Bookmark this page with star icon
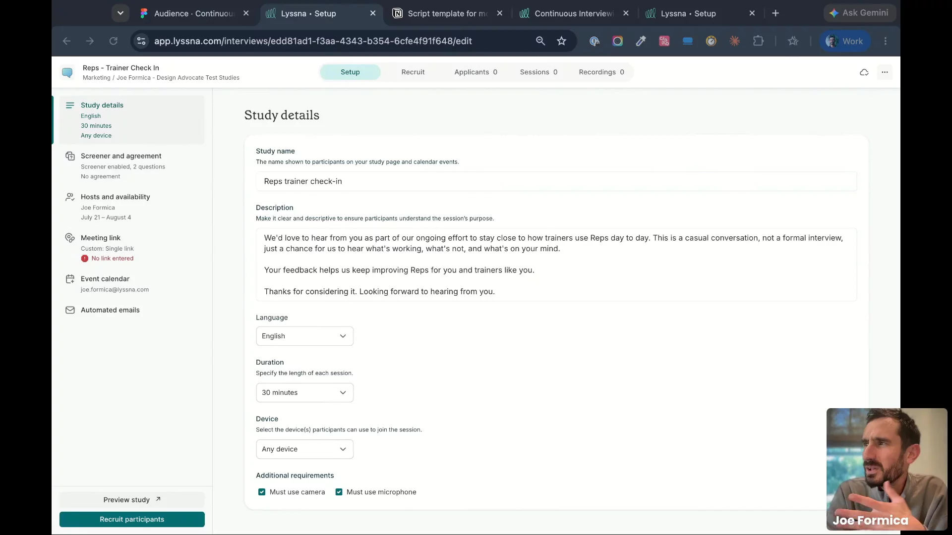 (x=561, y=41)
